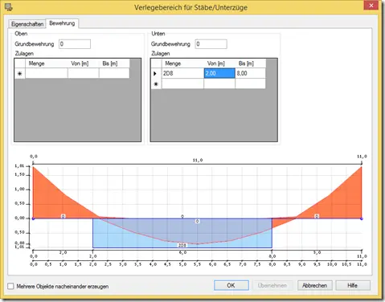Switch to the Eigenschaften tab

(27, 24)
